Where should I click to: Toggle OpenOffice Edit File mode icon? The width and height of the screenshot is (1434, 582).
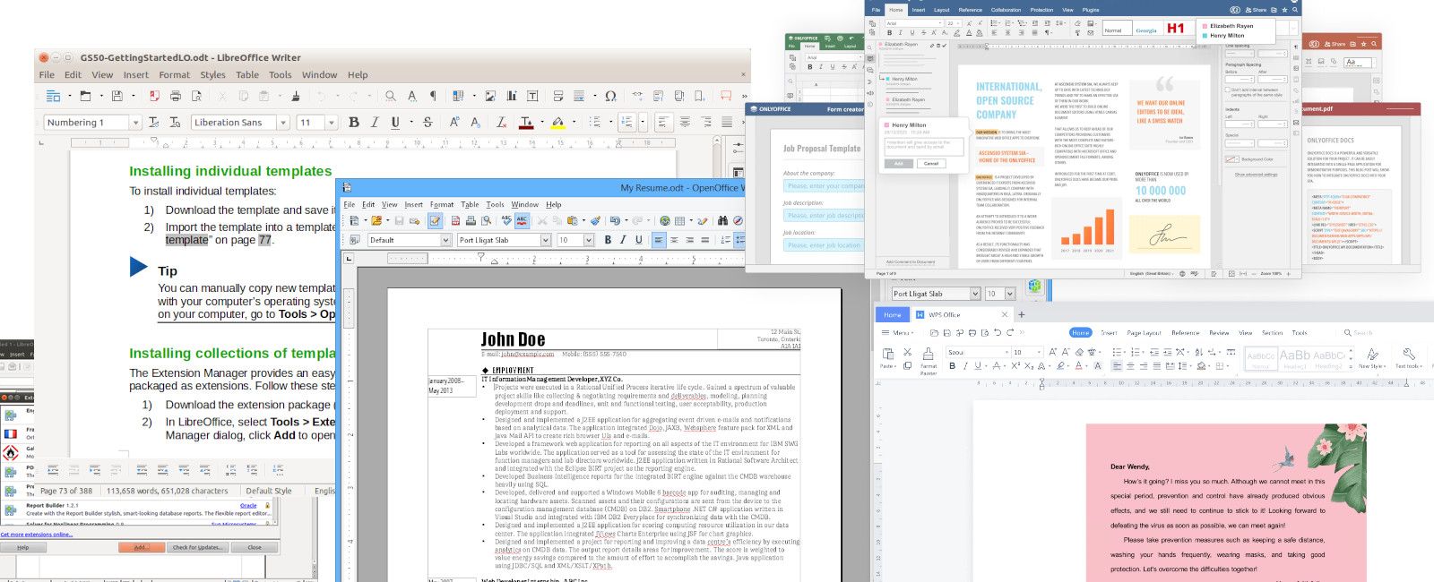(435, 220)
